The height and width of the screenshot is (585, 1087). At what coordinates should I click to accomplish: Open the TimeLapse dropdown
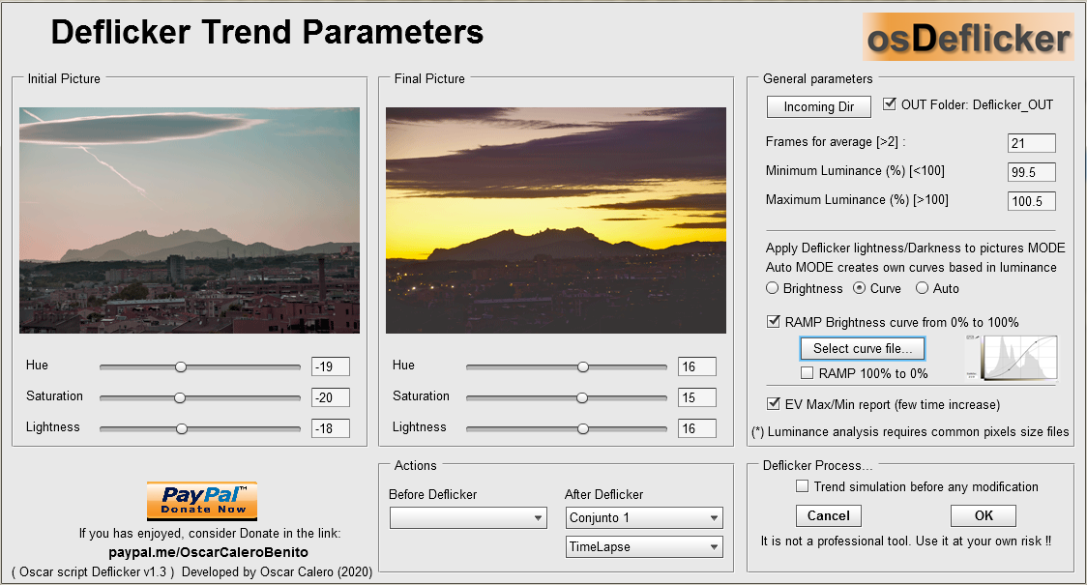pos(644,547)
